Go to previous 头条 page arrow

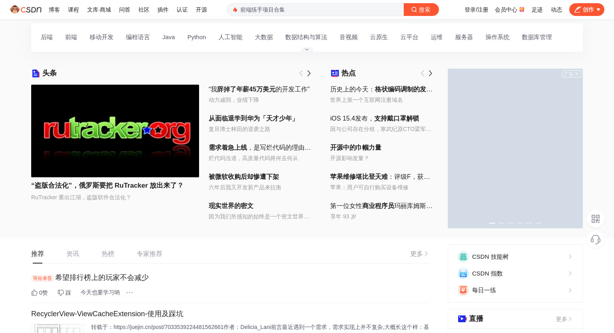pyautogui.click(x=301, y=73)
